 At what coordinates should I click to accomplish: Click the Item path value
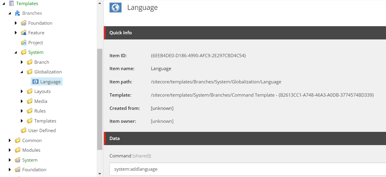click(216, 82)
